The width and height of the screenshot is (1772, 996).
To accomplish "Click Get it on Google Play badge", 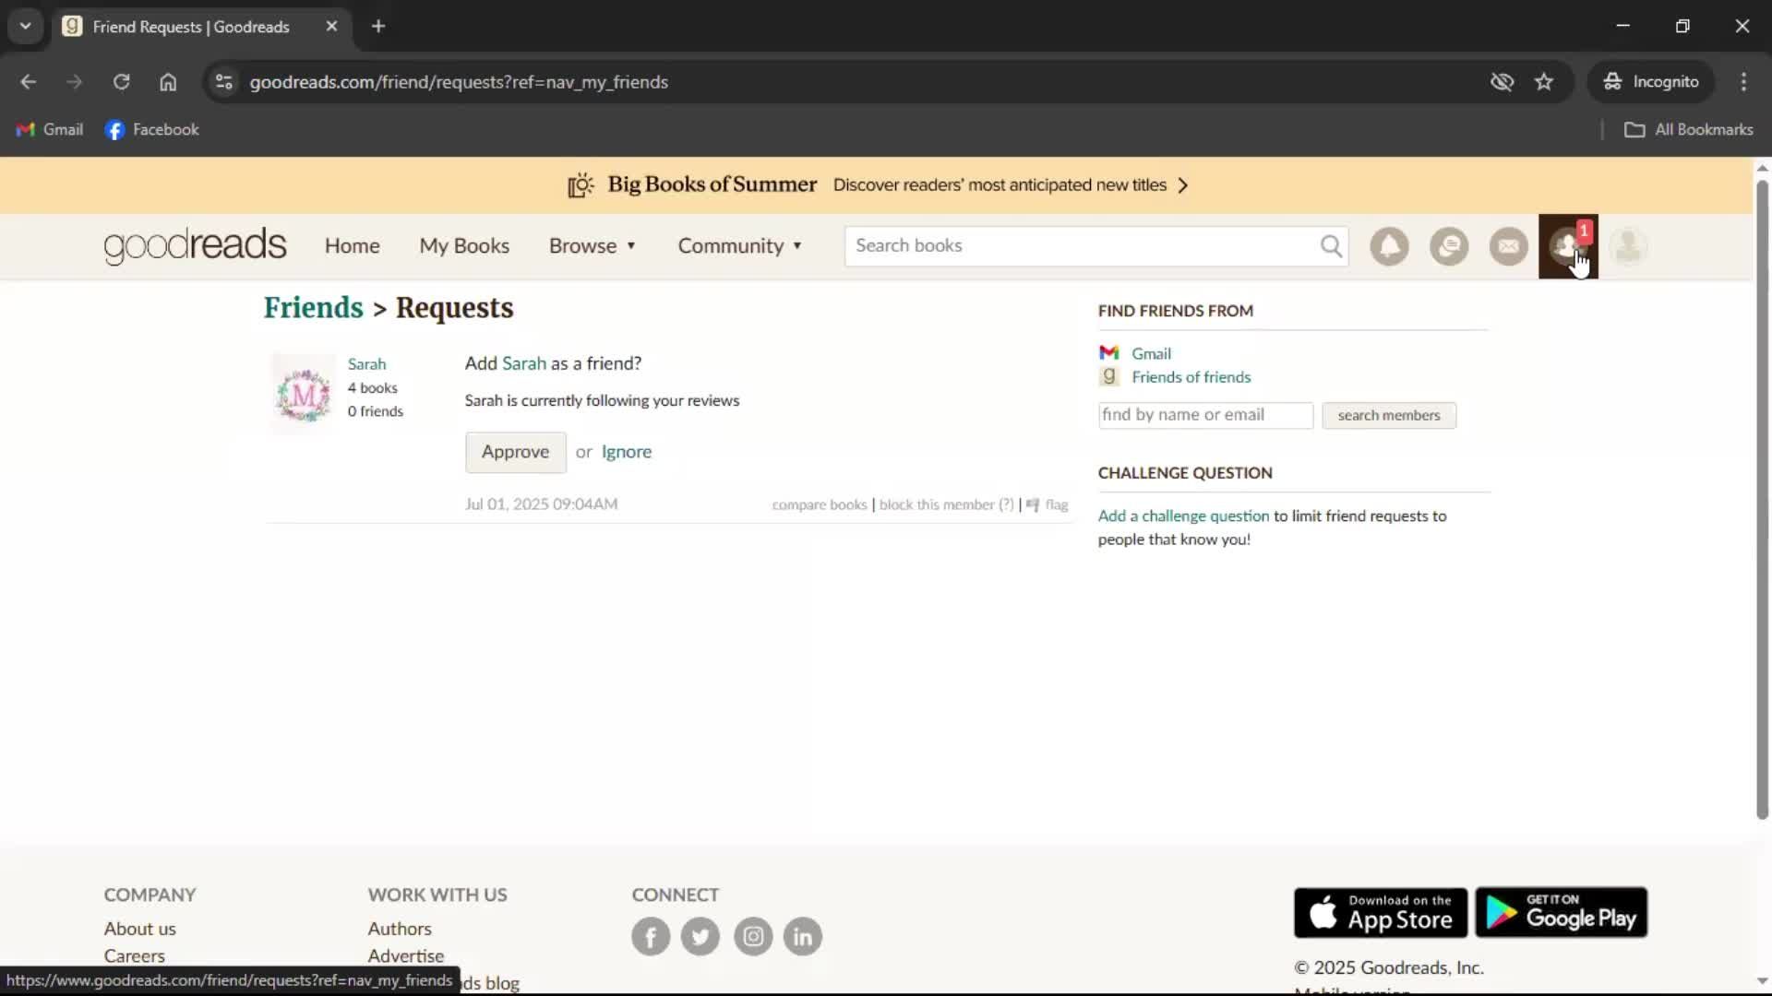I will [1562, 913].
